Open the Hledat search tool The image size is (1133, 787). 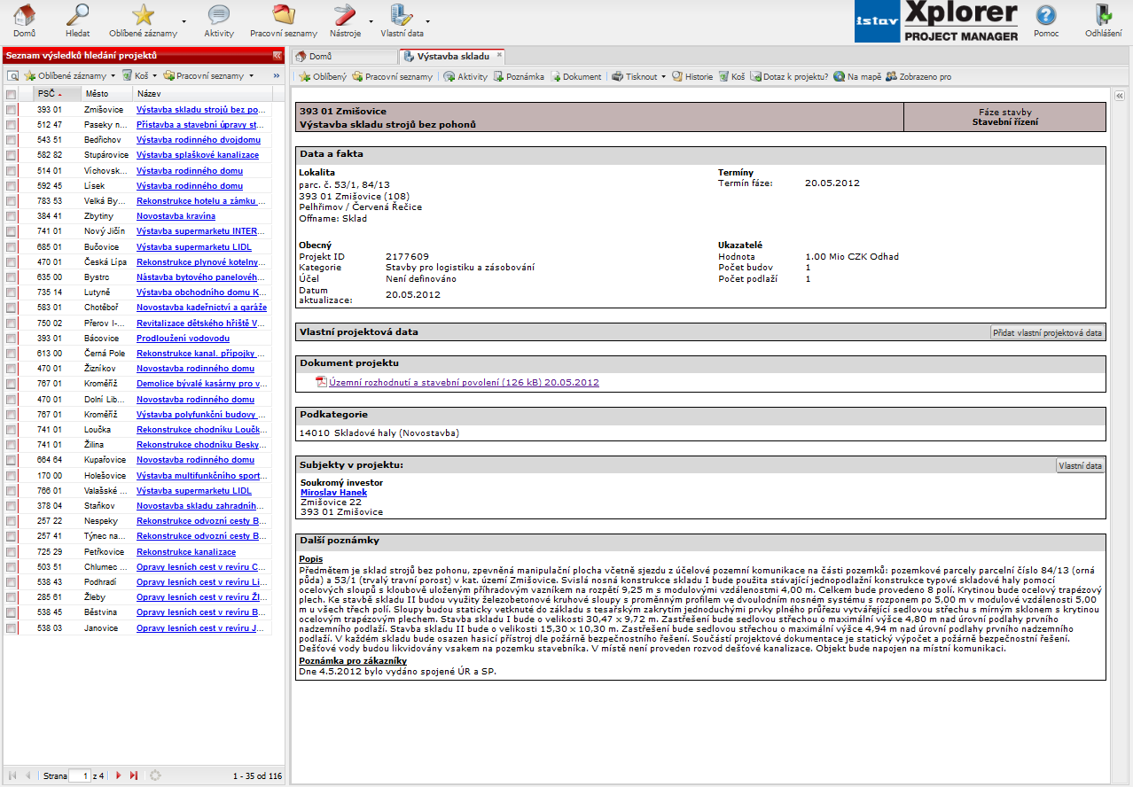point(78,21)
